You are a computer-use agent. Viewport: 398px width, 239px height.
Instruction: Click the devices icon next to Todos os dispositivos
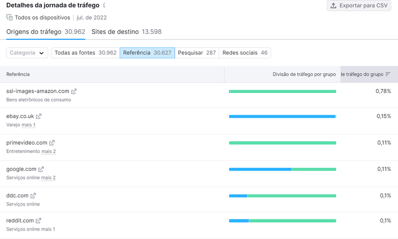tap(10, 18)
